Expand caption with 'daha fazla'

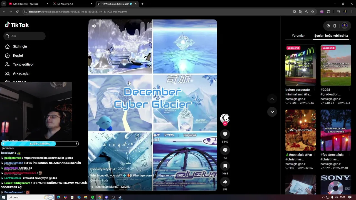(205, 175)
